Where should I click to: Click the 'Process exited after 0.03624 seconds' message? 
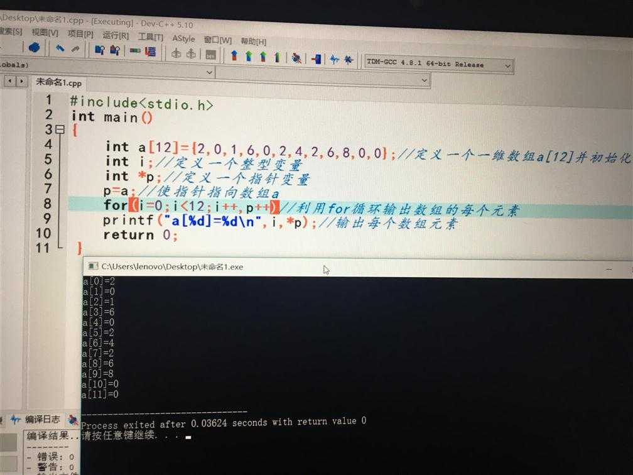[224, 423]
